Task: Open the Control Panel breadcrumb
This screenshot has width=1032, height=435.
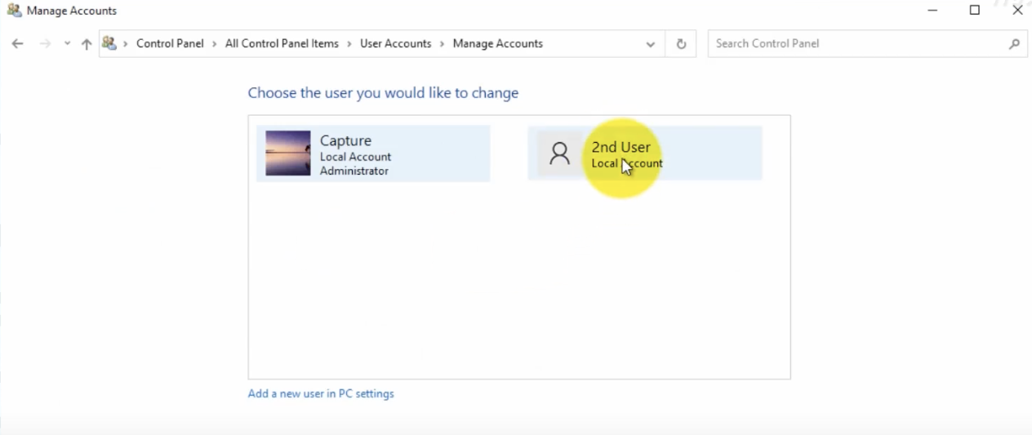Action: pos(170,44)
